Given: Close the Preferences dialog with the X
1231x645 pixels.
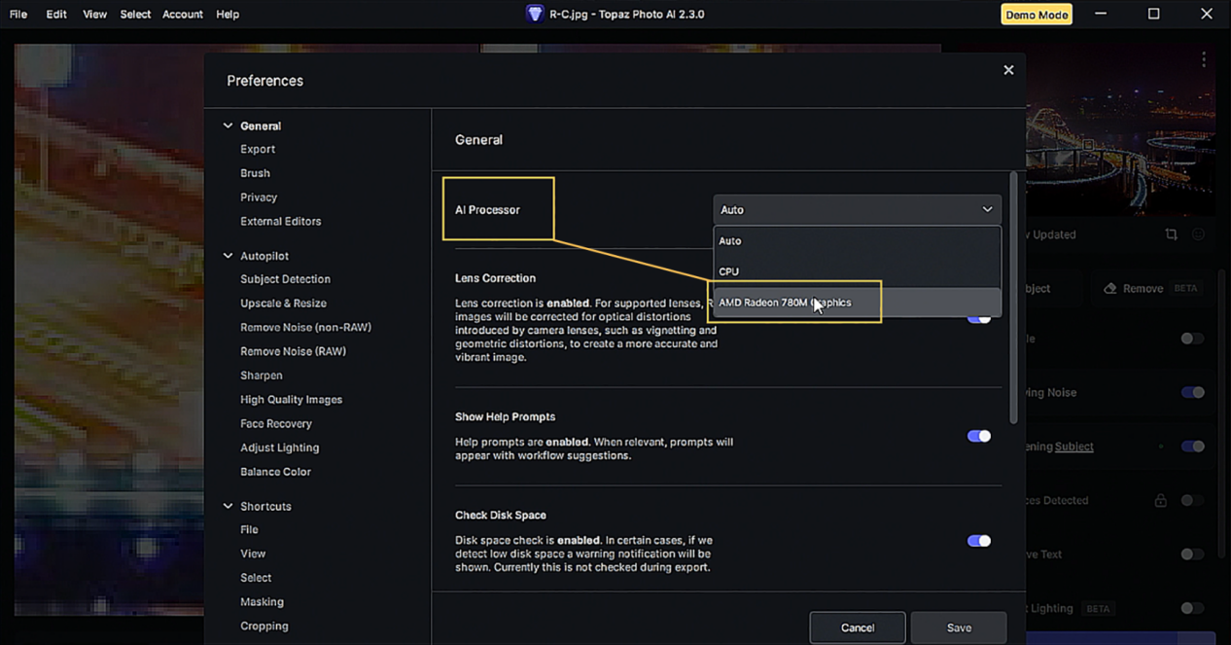Looking at the screenshot, I should click(x=1008, y=70).
